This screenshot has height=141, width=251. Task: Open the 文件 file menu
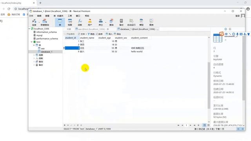point(31,16)
